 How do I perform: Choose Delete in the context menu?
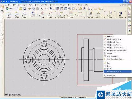(117, 69)
